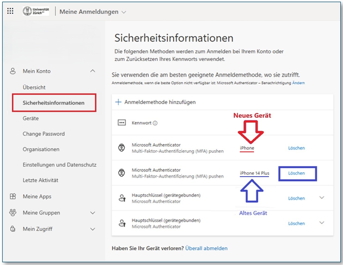Click the Kennwort info icon
343x265 pixels.
[x=155, y=123]
